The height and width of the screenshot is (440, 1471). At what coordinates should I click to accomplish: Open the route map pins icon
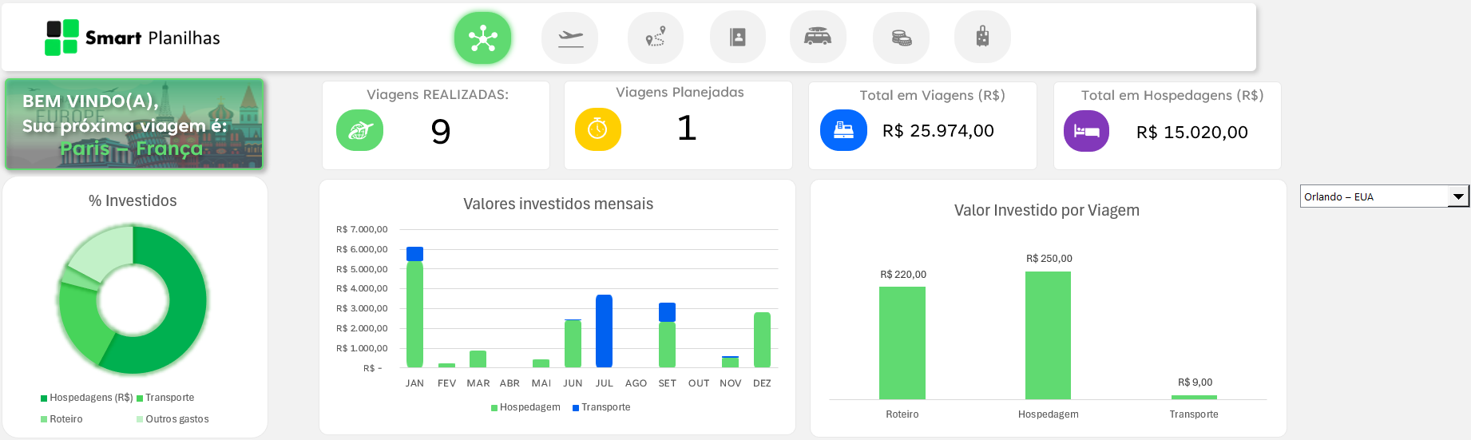pyautogui.click(x=656, y=38)
